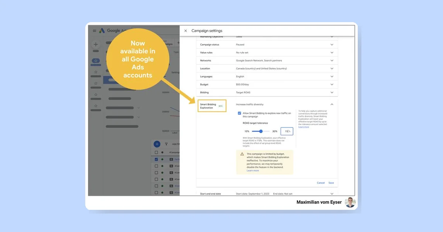Expand the Value rules row chevron
The height and width of the screenshot is (232, 443).
[332, 52]
